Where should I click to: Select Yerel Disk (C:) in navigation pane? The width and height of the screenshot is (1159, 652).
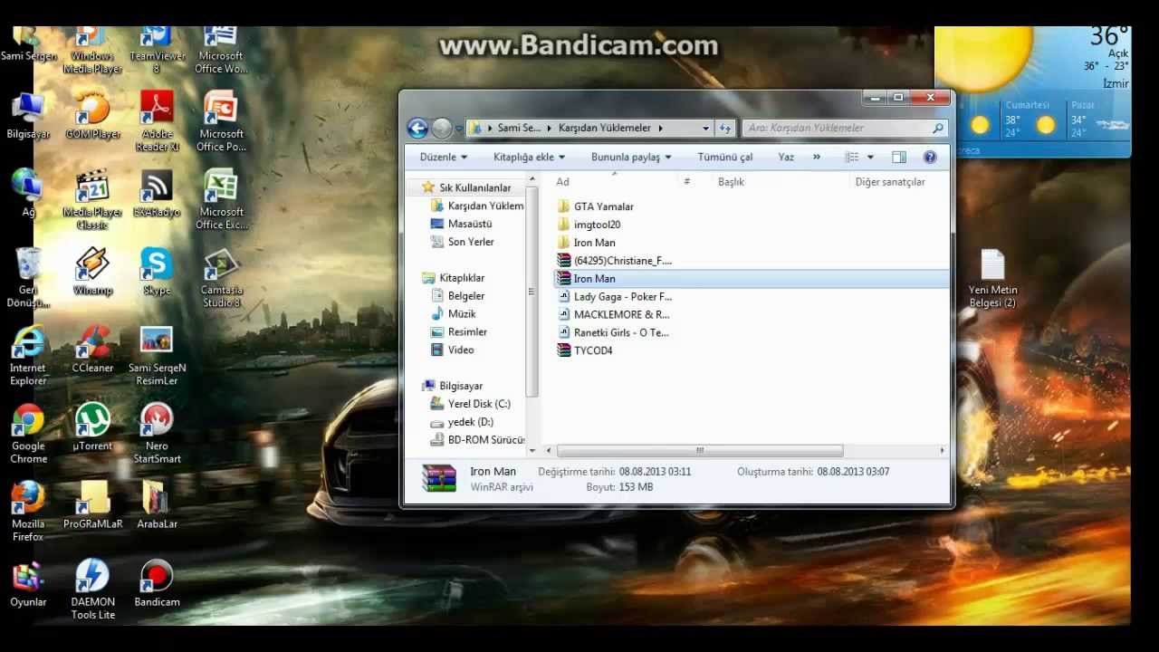pyautogui.click(x=478, y=404)
